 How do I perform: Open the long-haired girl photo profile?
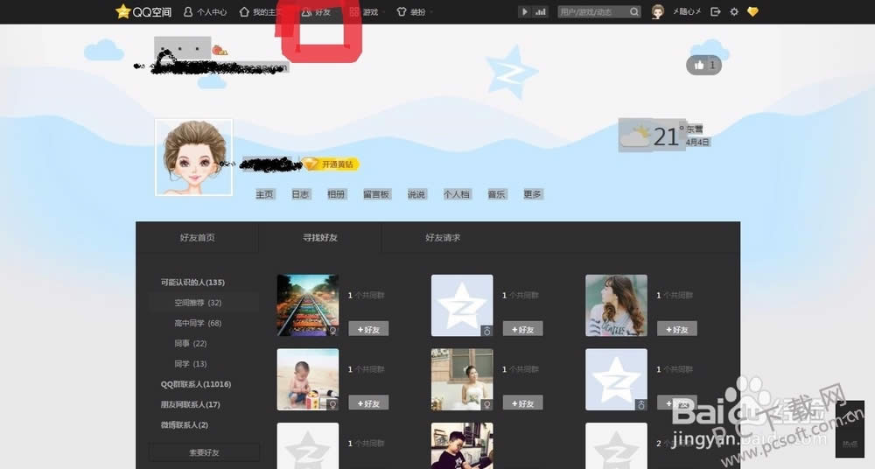tap(617, 304)
